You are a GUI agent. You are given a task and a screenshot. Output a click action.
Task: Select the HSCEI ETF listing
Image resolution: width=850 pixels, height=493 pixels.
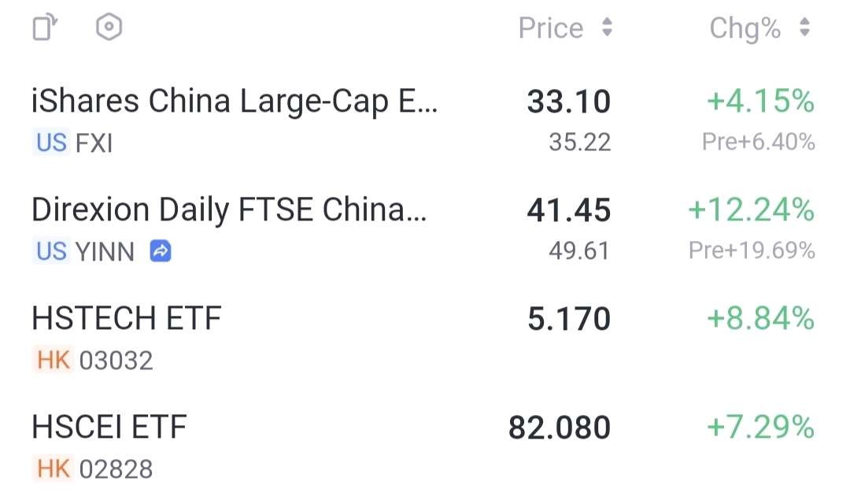(423, 446)
